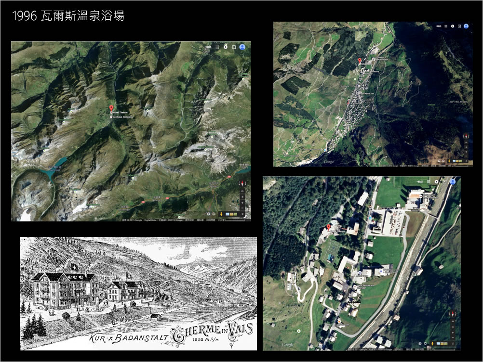The height and width of the screenshot is (362, 483).
Task: Click the account avatar in left map
Action: click(242, 47)
